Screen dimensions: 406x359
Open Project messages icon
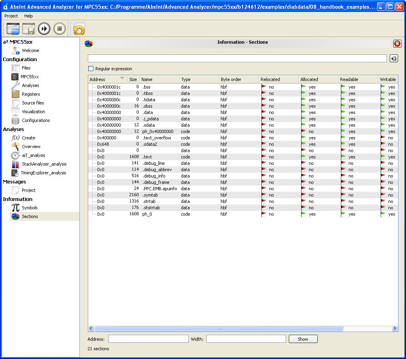15,190
